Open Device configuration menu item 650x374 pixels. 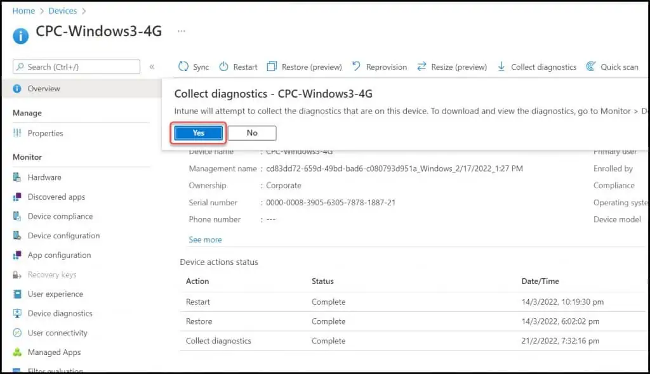[64, 236]
